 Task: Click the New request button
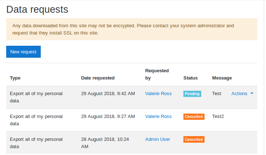(x=23, y=52)
